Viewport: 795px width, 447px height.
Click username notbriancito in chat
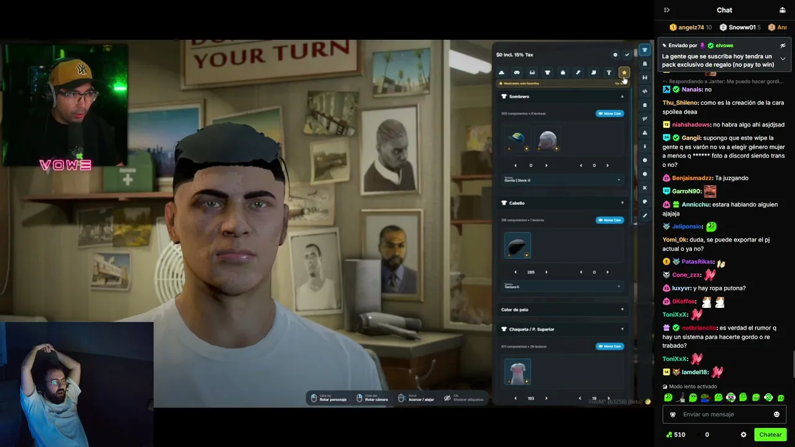(699, 328)
